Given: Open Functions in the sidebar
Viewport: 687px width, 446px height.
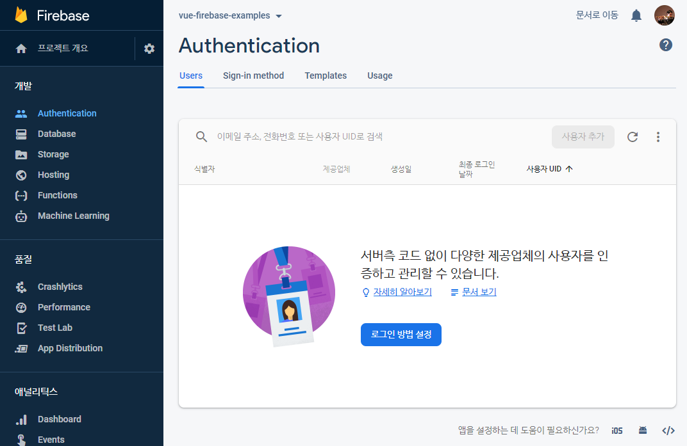Looking at the screenshot, I should [x=58, y=195].
